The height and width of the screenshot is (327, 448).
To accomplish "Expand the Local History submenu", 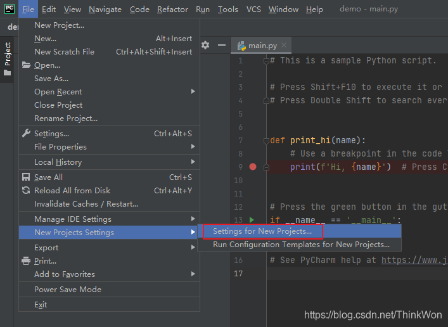I will [x=58, y=162].
